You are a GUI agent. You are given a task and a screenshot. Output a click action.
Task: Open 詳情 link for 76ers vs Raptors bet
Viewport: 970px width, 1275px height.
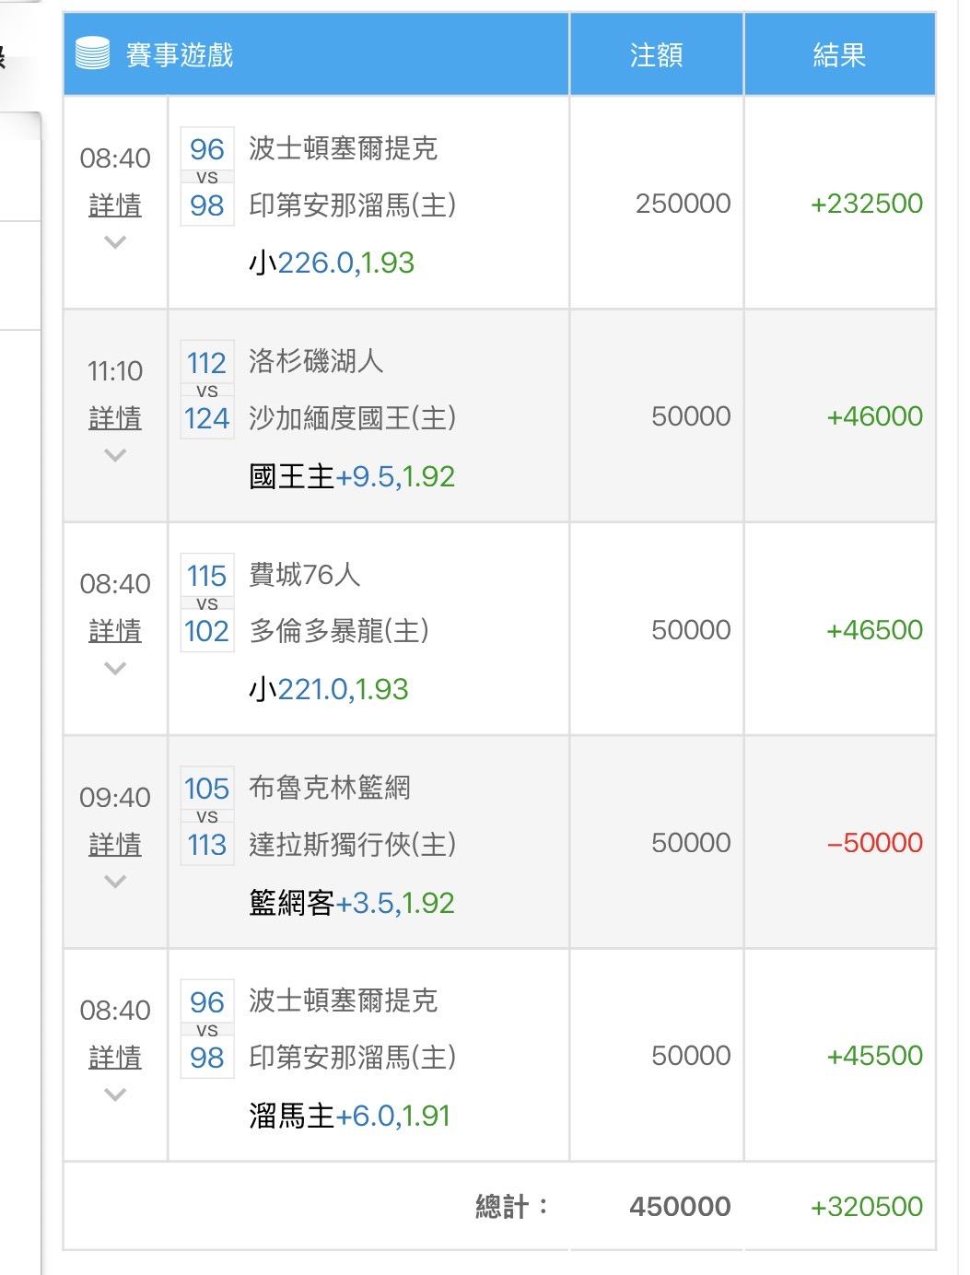(115, 630)
